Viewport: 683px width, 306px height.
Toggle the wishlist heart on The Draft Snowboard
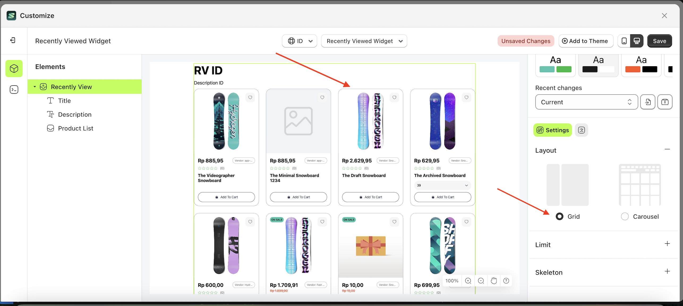[x=394, y=97]
